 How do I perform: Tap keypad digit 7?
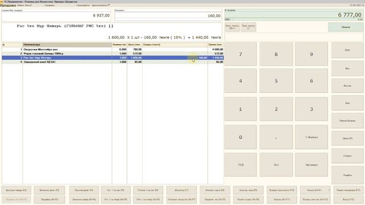[x=241, y=54]
